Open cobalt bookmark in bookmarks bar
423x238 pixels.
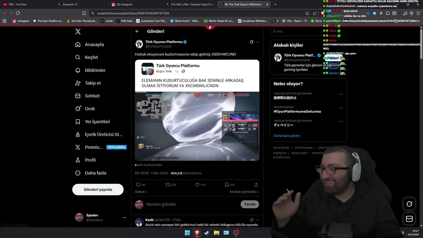click(107, 21)
